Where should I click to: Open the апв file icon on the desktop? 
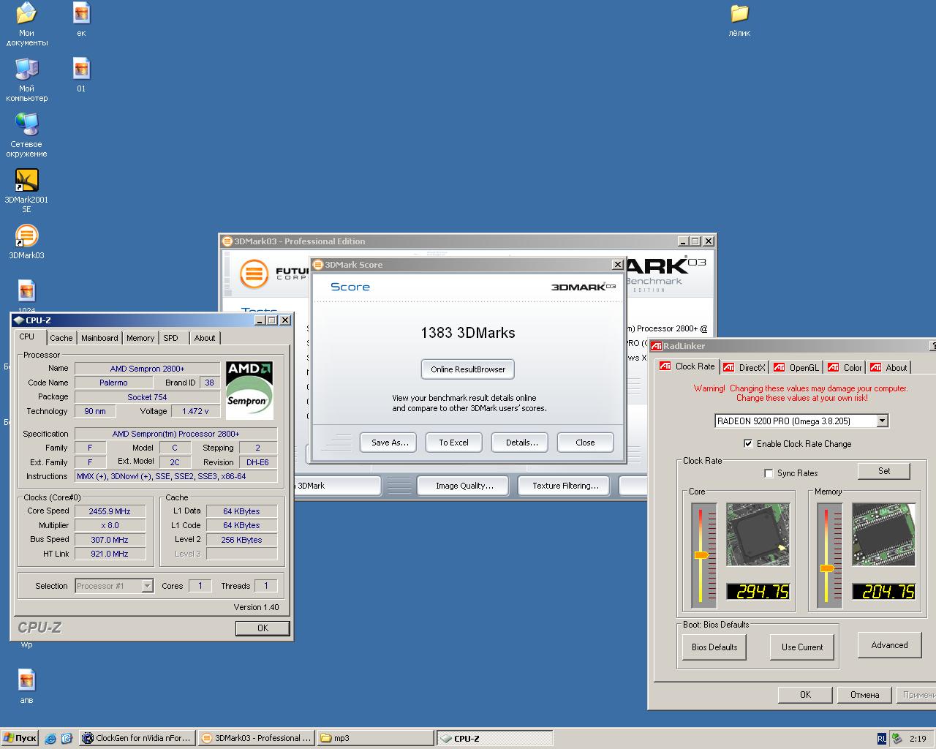[x=26, y=686]
